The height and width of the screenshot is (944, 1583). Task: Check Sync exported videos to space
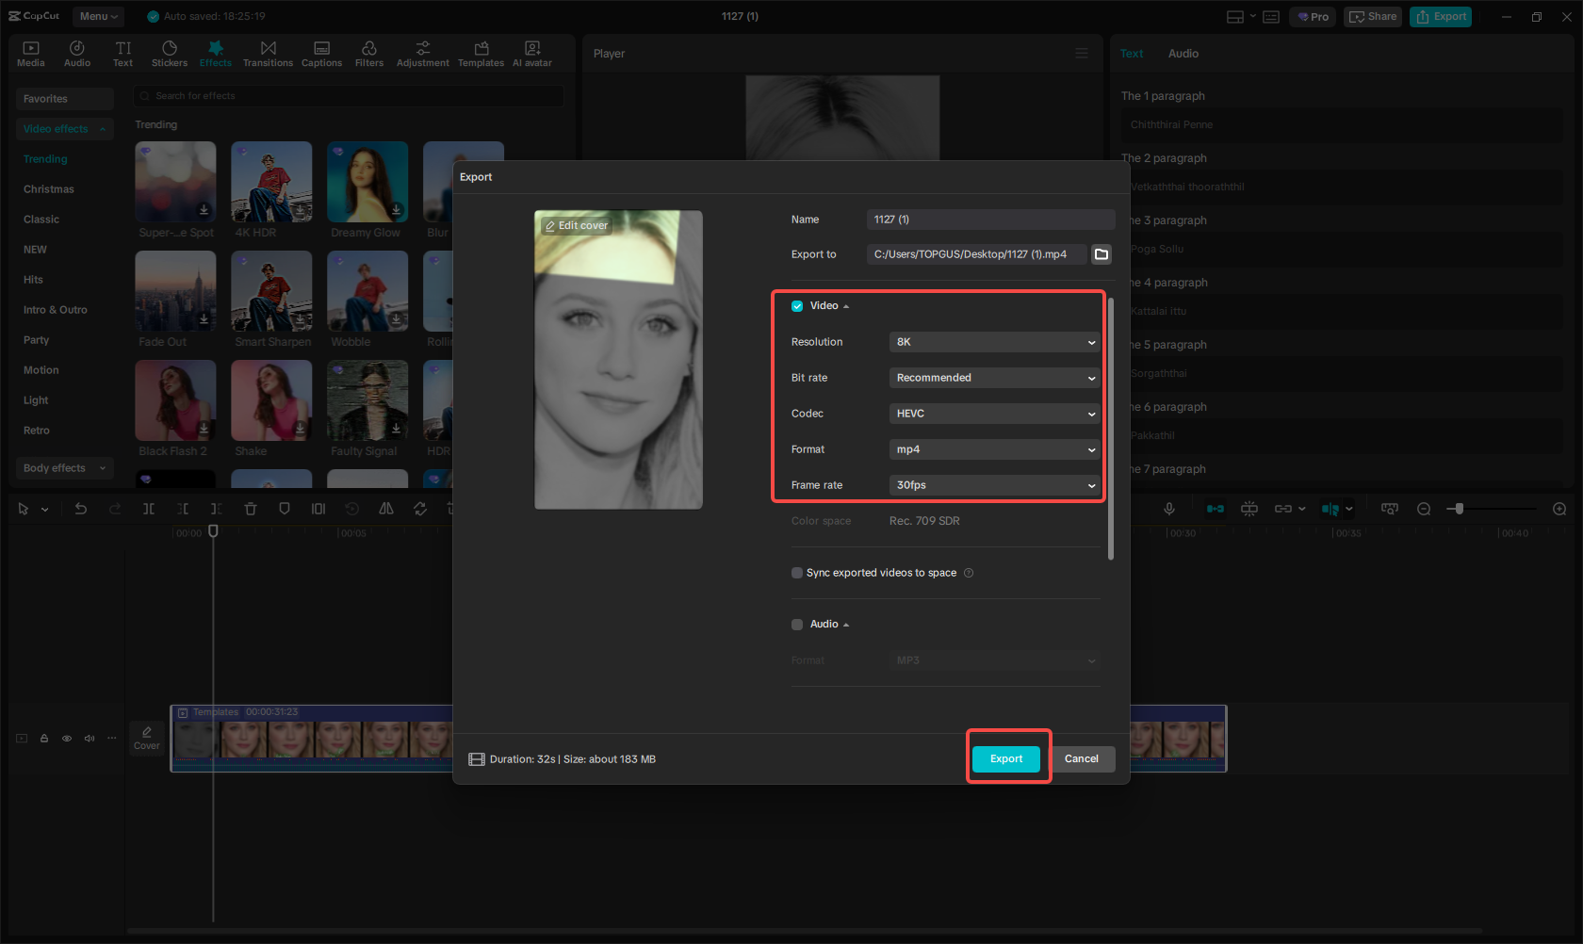pos(796,572)
